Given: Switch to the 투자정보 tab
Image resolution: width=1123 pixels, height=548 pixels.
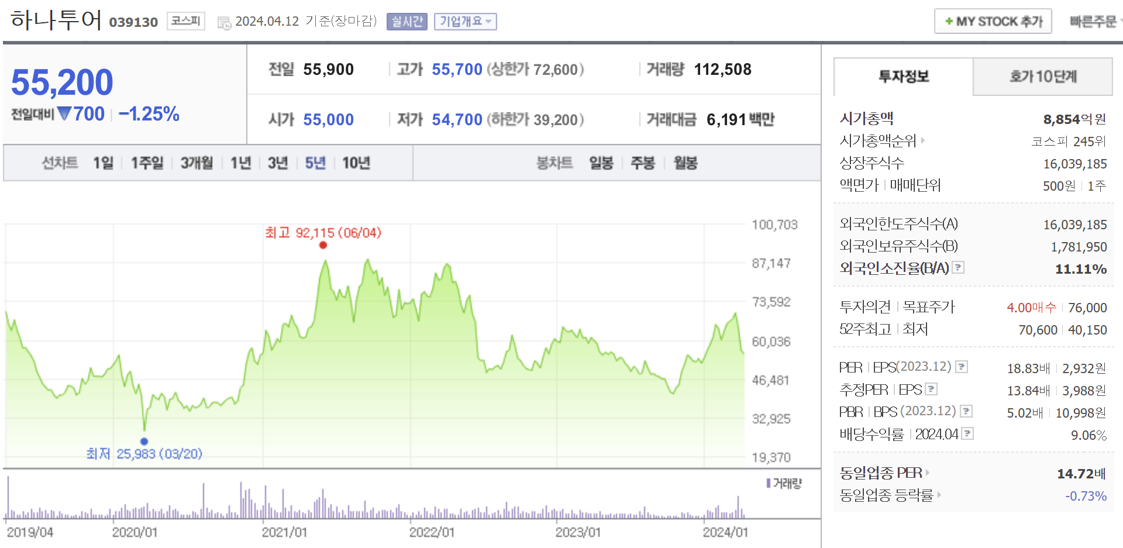Looking at the screenshot, I should pos(904,77).
